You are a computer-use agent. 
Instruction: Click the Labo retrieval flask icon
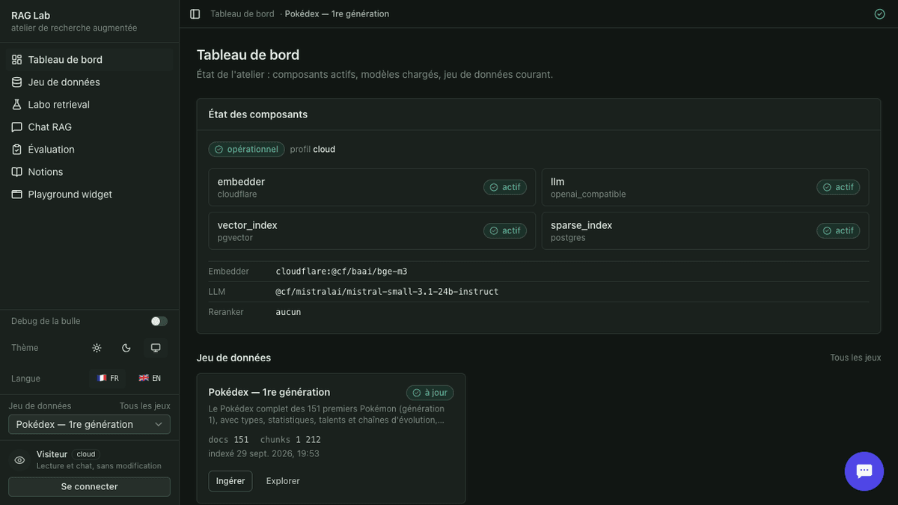click(x=17, y=105)
